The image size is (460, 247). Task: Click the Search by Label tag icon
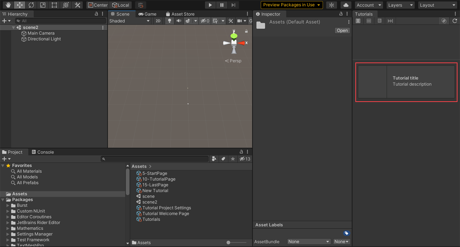click(x=223, y=159)
